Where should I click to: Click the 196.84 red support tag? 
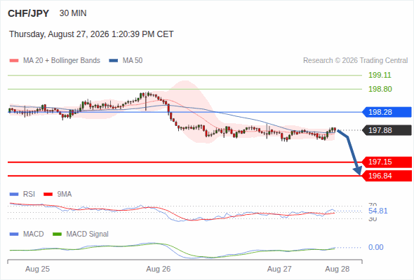point(387,176)
